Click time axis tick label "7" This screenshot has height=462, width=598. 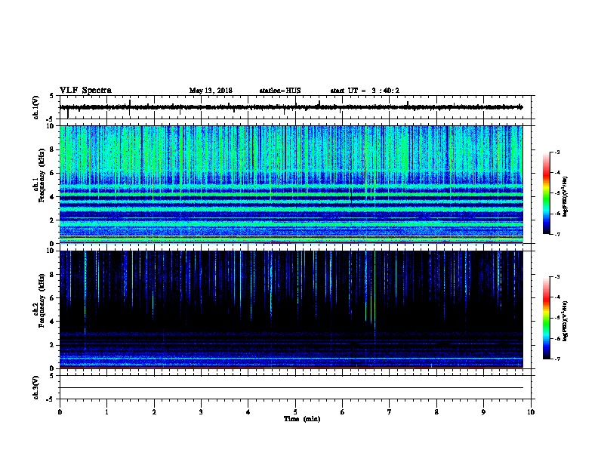click(390, 412)
